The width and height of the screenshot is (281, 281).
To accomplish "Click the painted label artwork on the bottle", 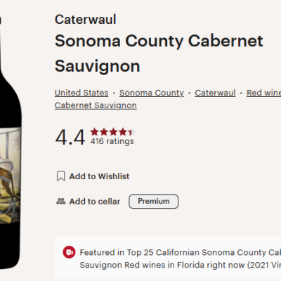I will [x=10, y=176].
